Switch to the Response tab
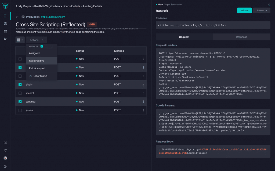 tap(241, 37)
